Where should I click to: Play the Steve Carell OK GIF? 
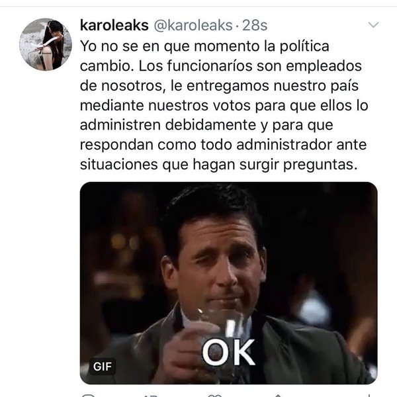pos(229,283)
